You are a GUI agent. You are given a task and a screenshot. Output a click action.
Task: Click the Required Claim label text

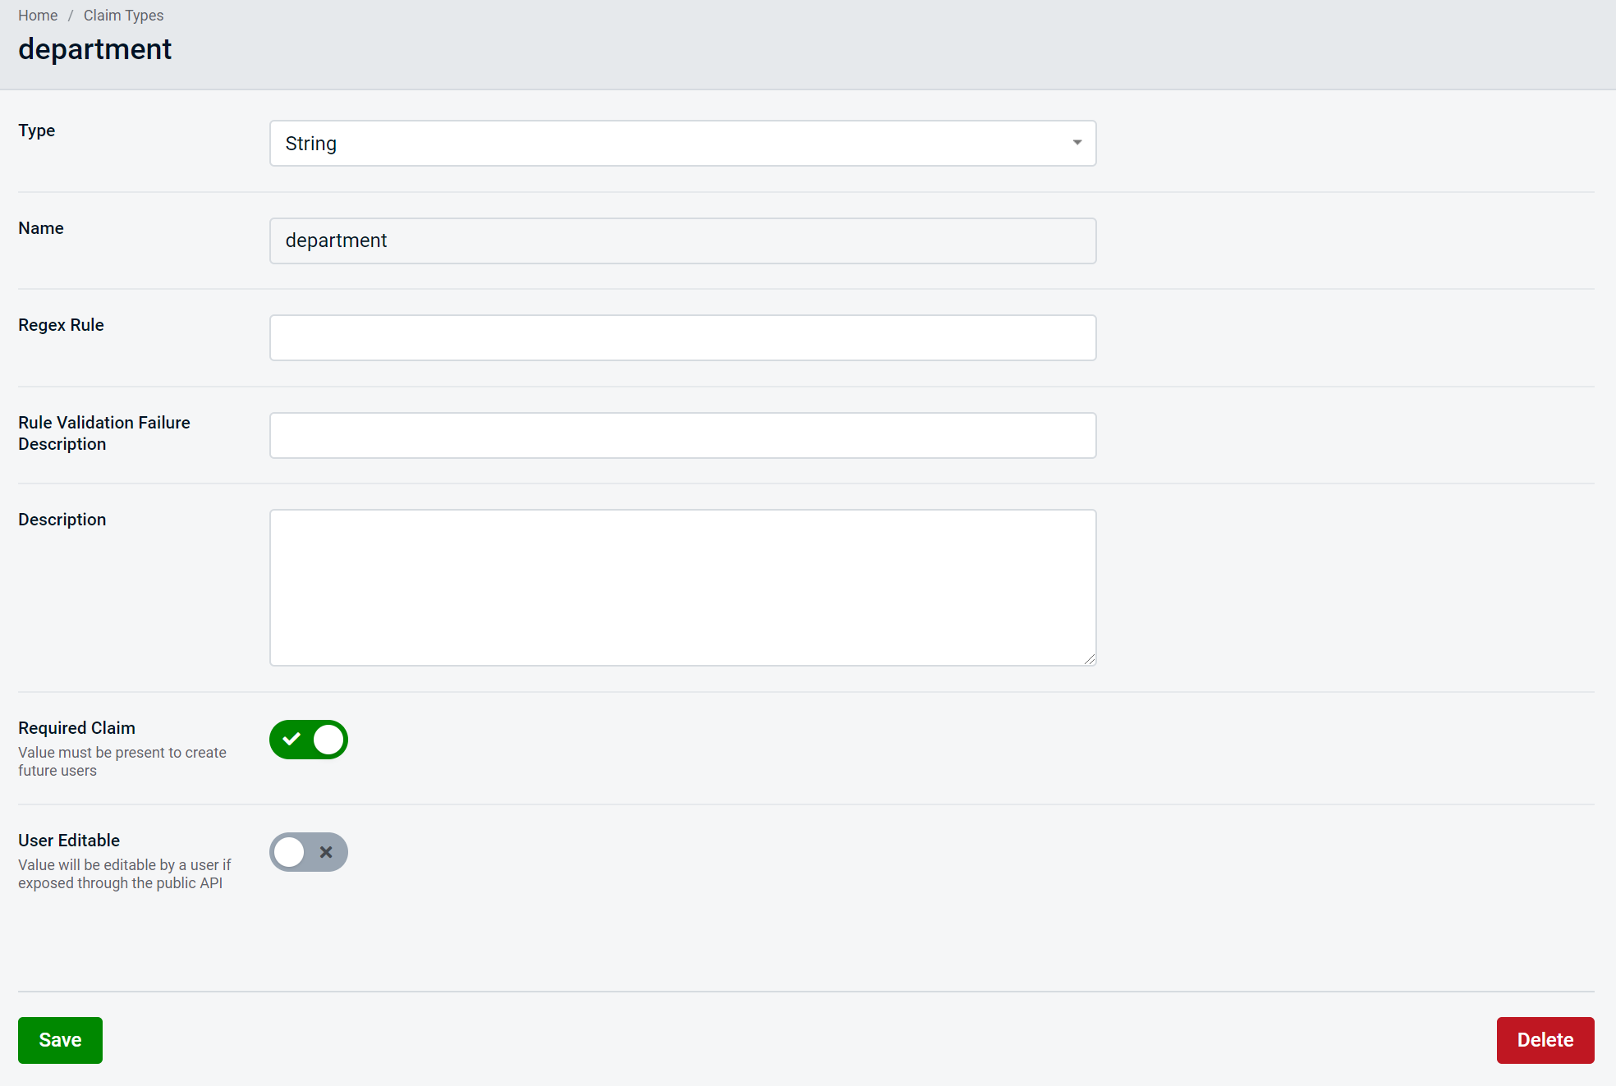[76, 728]
